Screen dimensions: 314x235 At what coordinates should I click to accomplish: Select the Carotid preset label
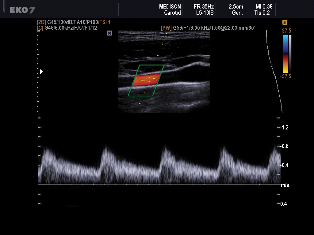click(172, 13)
